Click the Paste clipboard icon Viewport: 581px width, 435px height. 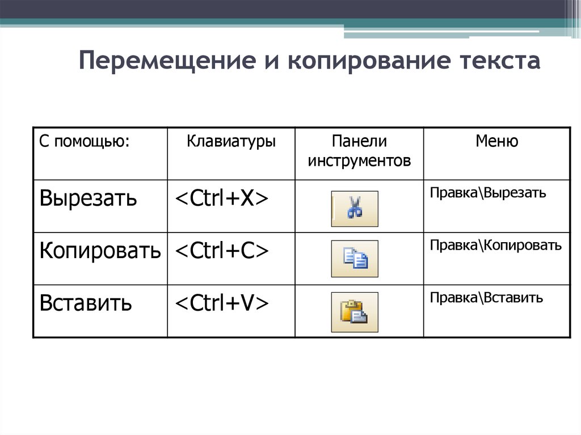click(355, 312)
